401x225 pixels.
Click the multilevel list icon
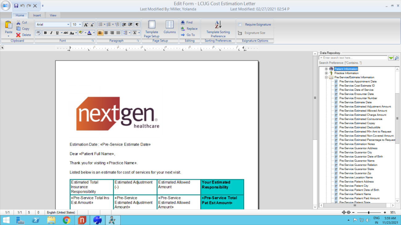click(117, 25)
